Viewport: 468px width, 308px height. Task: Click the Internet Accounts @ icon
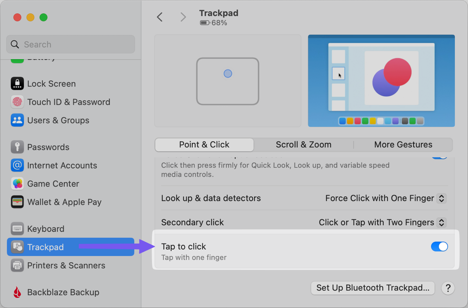(17, 165)
